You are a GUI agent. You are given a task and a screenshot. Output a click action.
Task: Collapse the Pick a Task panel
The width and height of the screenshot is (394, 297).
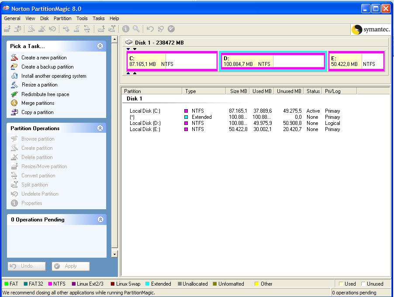coord(100,46)
